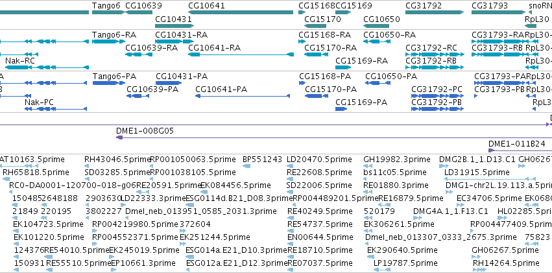Screen dimensions: 552x273
Task: Select EST SD03285.5prime
Action: point(117,172)
